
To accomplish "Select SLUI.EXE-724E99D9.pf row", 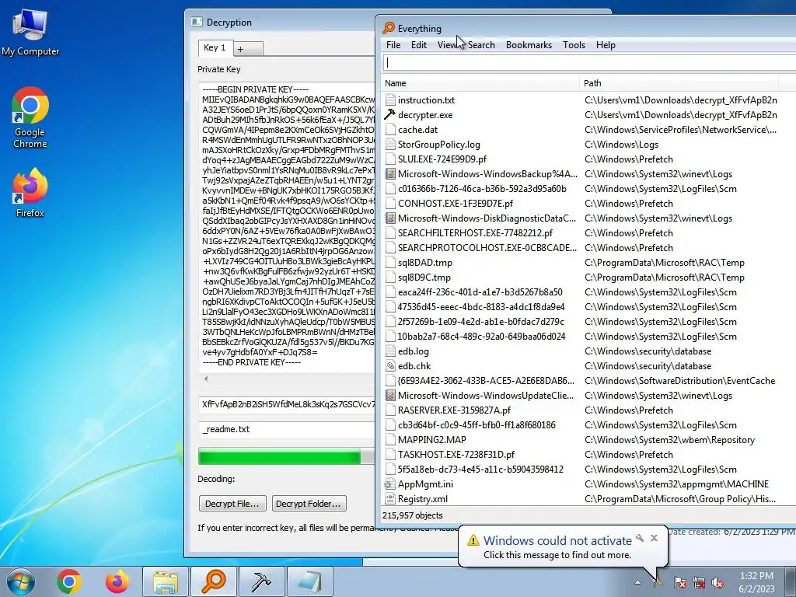I will click(442, 159).
